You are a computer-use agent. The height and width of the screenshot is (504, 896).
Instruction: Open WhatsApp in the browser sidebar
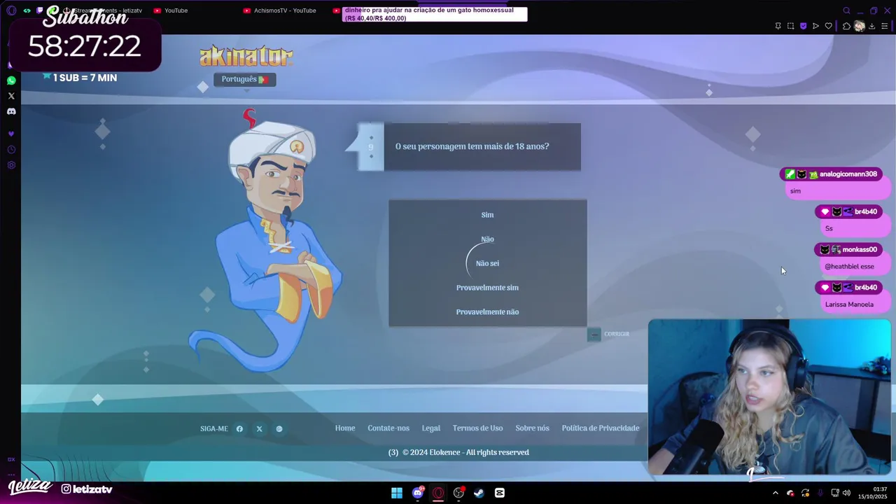11,80
